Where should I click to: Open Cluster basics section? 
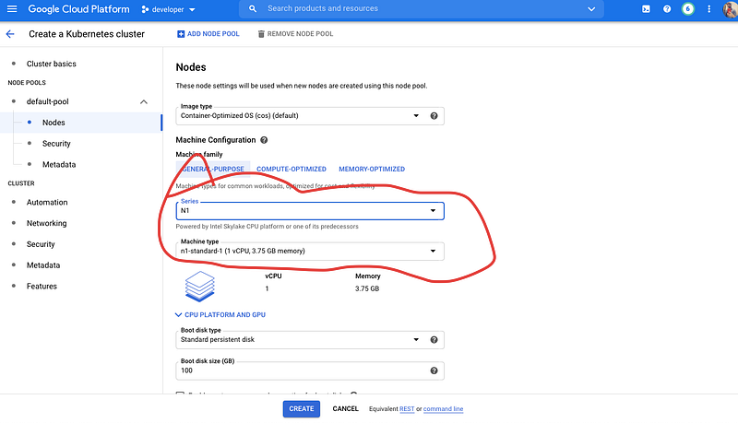52,64
